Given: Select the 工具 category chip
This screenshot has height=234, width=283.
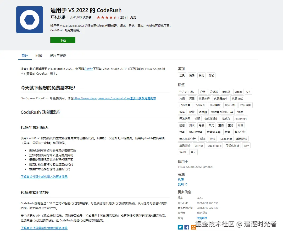Looking at the screenshot, I should [182, 76].
